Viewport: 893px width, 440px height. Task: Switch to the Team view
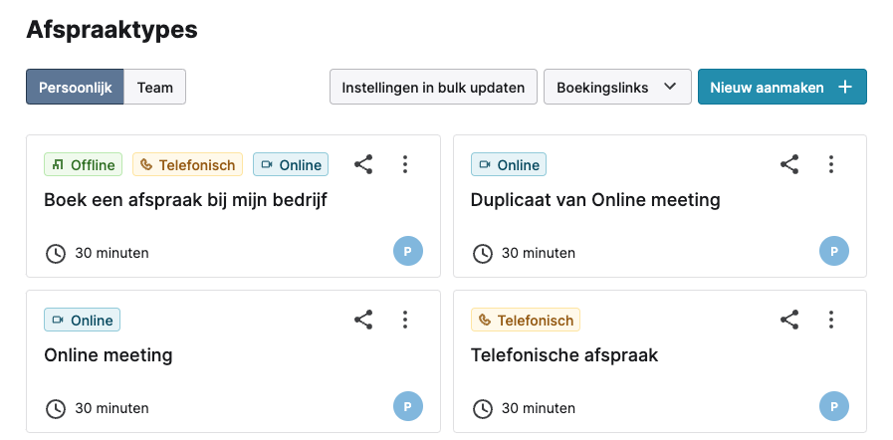coord(155,87)
